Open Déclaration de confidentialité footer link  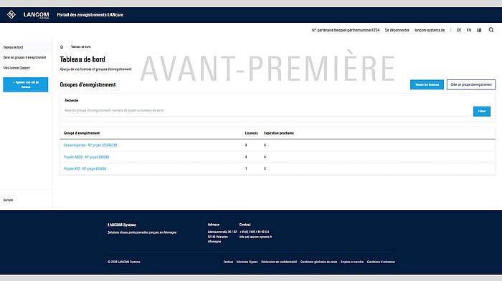click(279, 262)
